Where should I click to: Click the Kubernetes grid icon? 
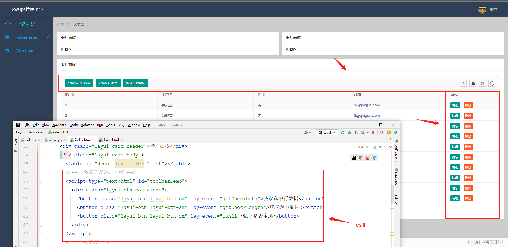[x=7, y=37]
